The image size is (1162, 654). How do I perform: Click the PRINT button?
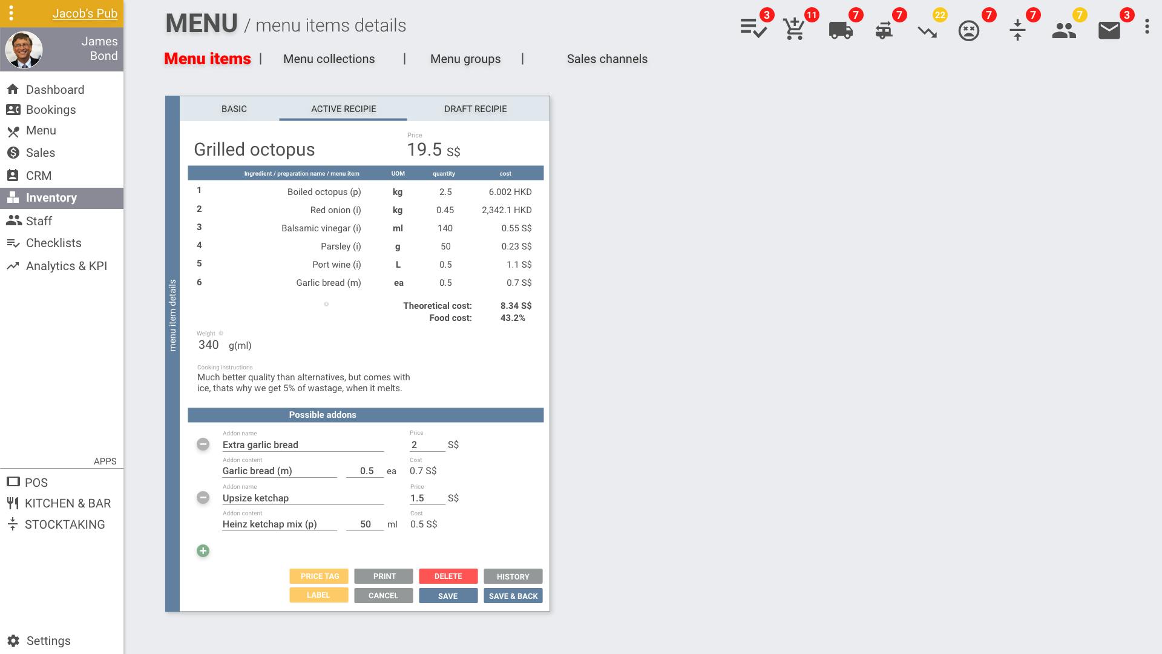coord(384,576)
